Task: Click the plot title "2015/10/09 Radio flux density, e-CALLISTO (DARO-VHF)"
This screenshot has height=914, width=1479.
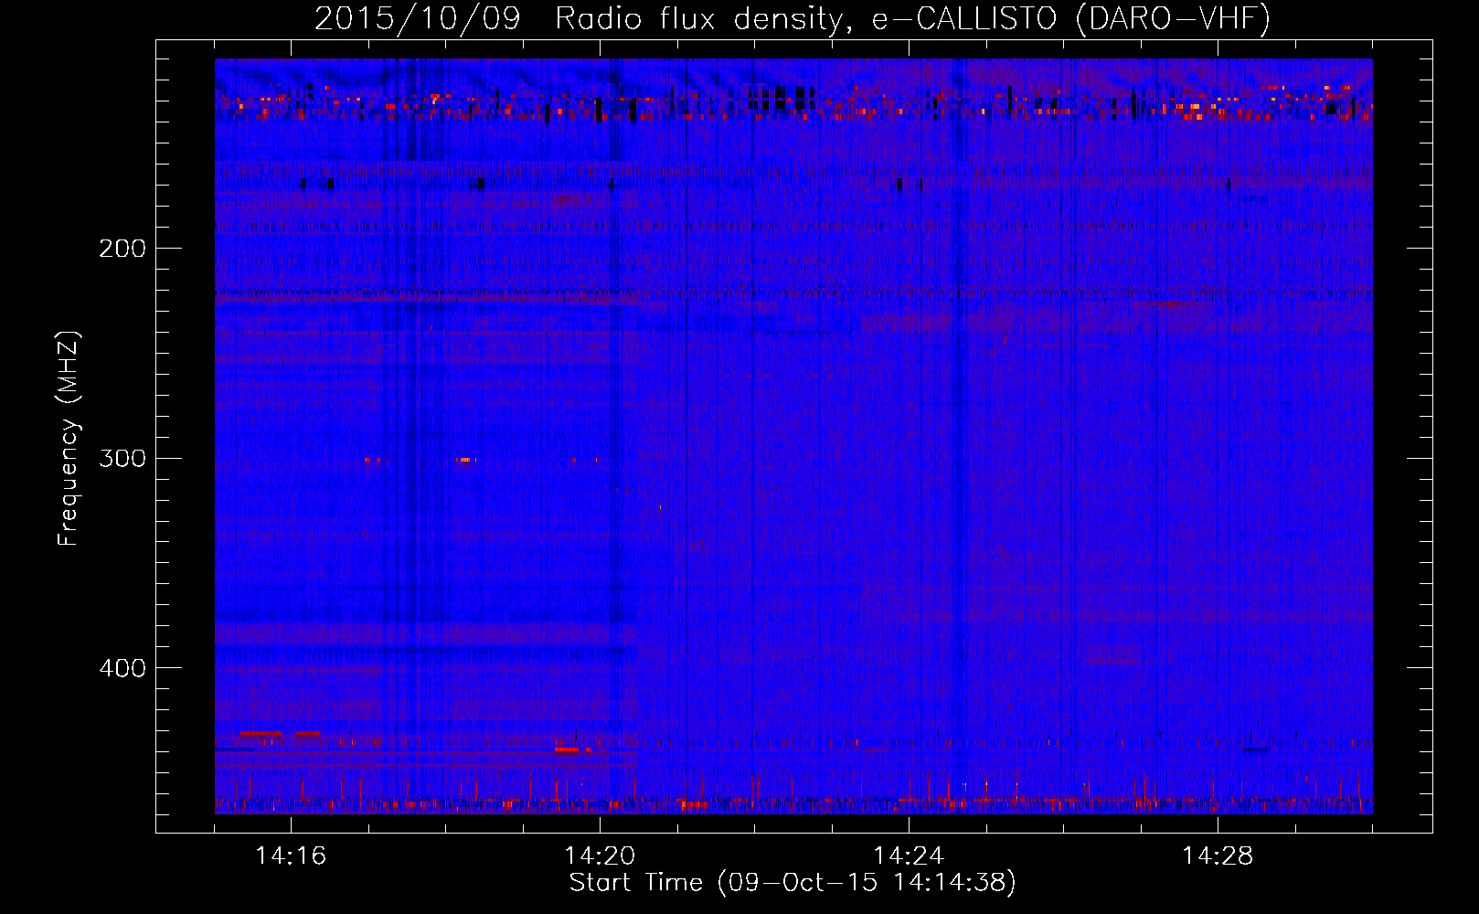Action: 793,18
